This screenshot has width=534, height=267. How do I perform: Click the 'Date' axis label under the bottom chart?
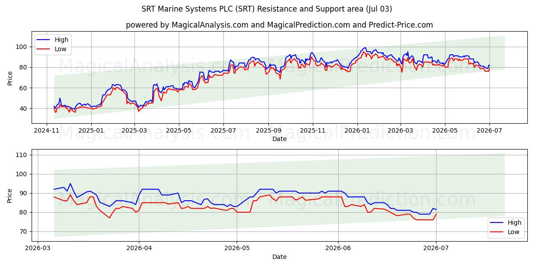279,257
